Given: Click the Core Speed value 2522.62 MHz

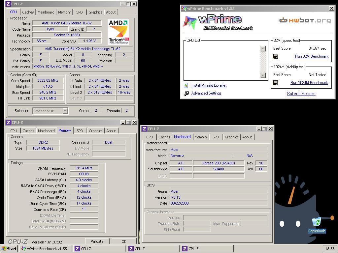Looking at the screenshot, I should (48, 80).
